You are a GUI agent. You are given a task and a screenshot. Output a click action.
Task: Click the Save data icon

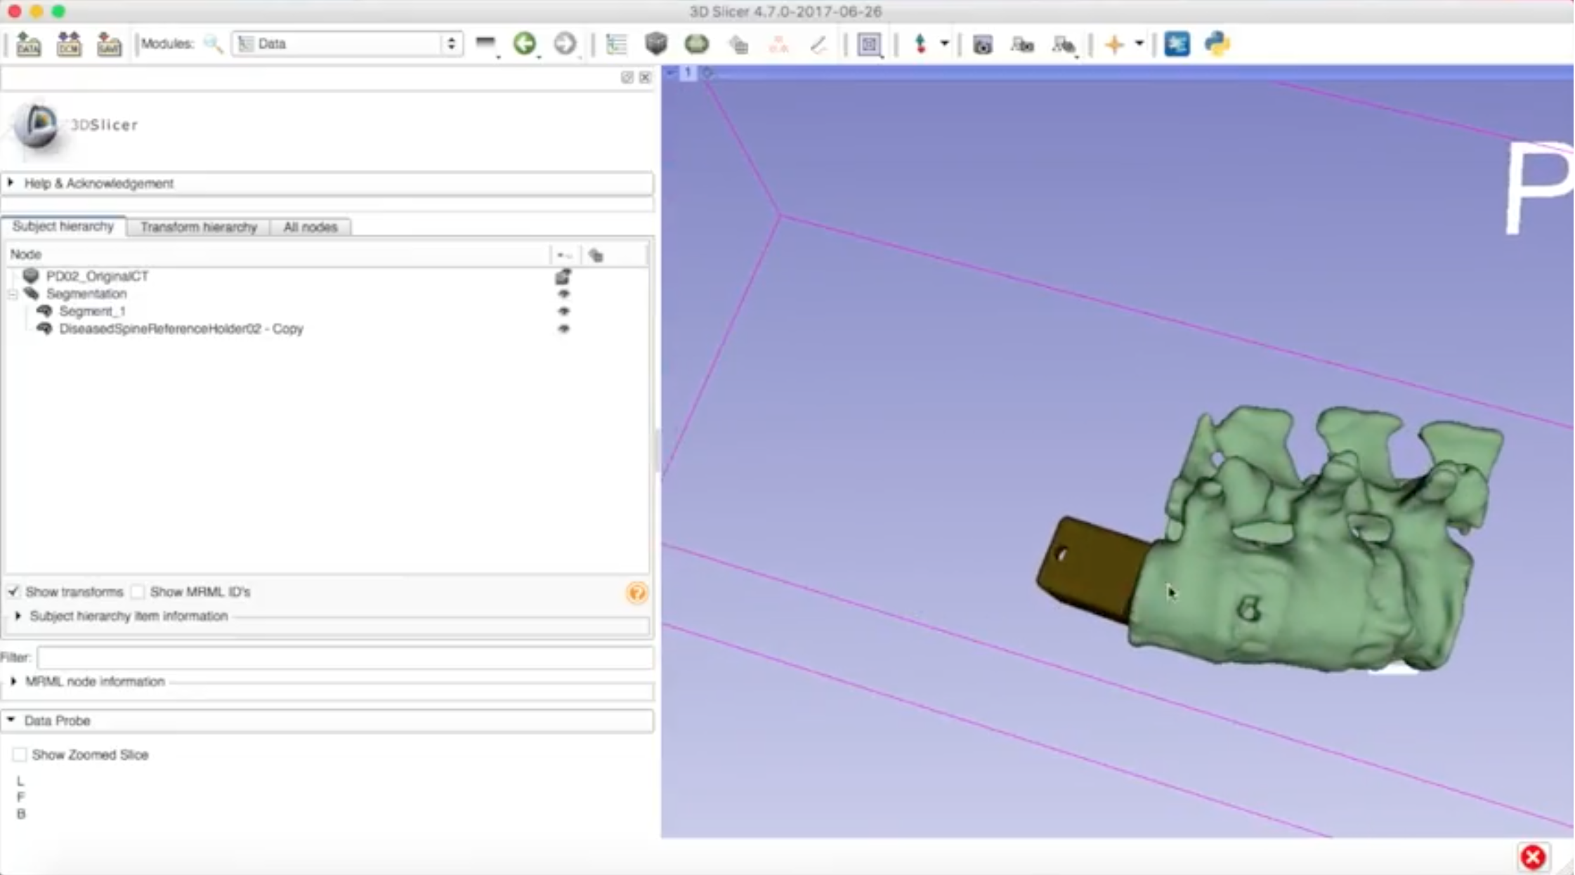pyautogui.click(x=109, y=44)
